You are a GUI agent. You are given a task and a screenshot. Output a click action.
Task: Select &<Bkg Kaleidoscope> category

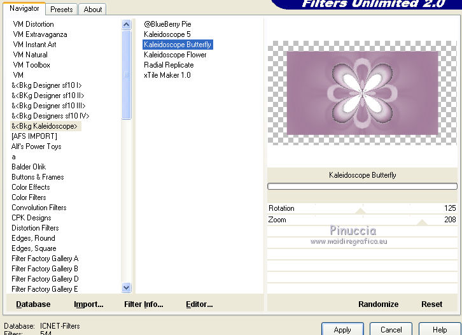[45, 126]
